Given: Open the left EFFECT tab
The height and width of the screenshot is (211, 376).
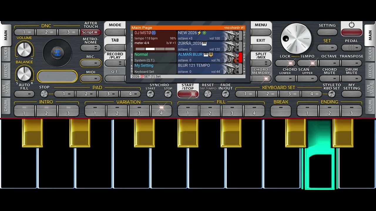Looking at the screenshot, I should pyautogui.click(x=6, y=71).
